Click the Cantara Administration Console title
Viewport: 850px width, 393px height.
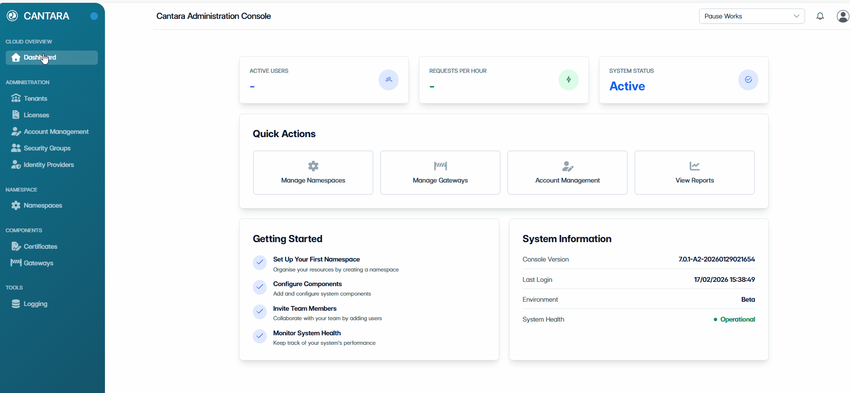[x=214, y=16]
